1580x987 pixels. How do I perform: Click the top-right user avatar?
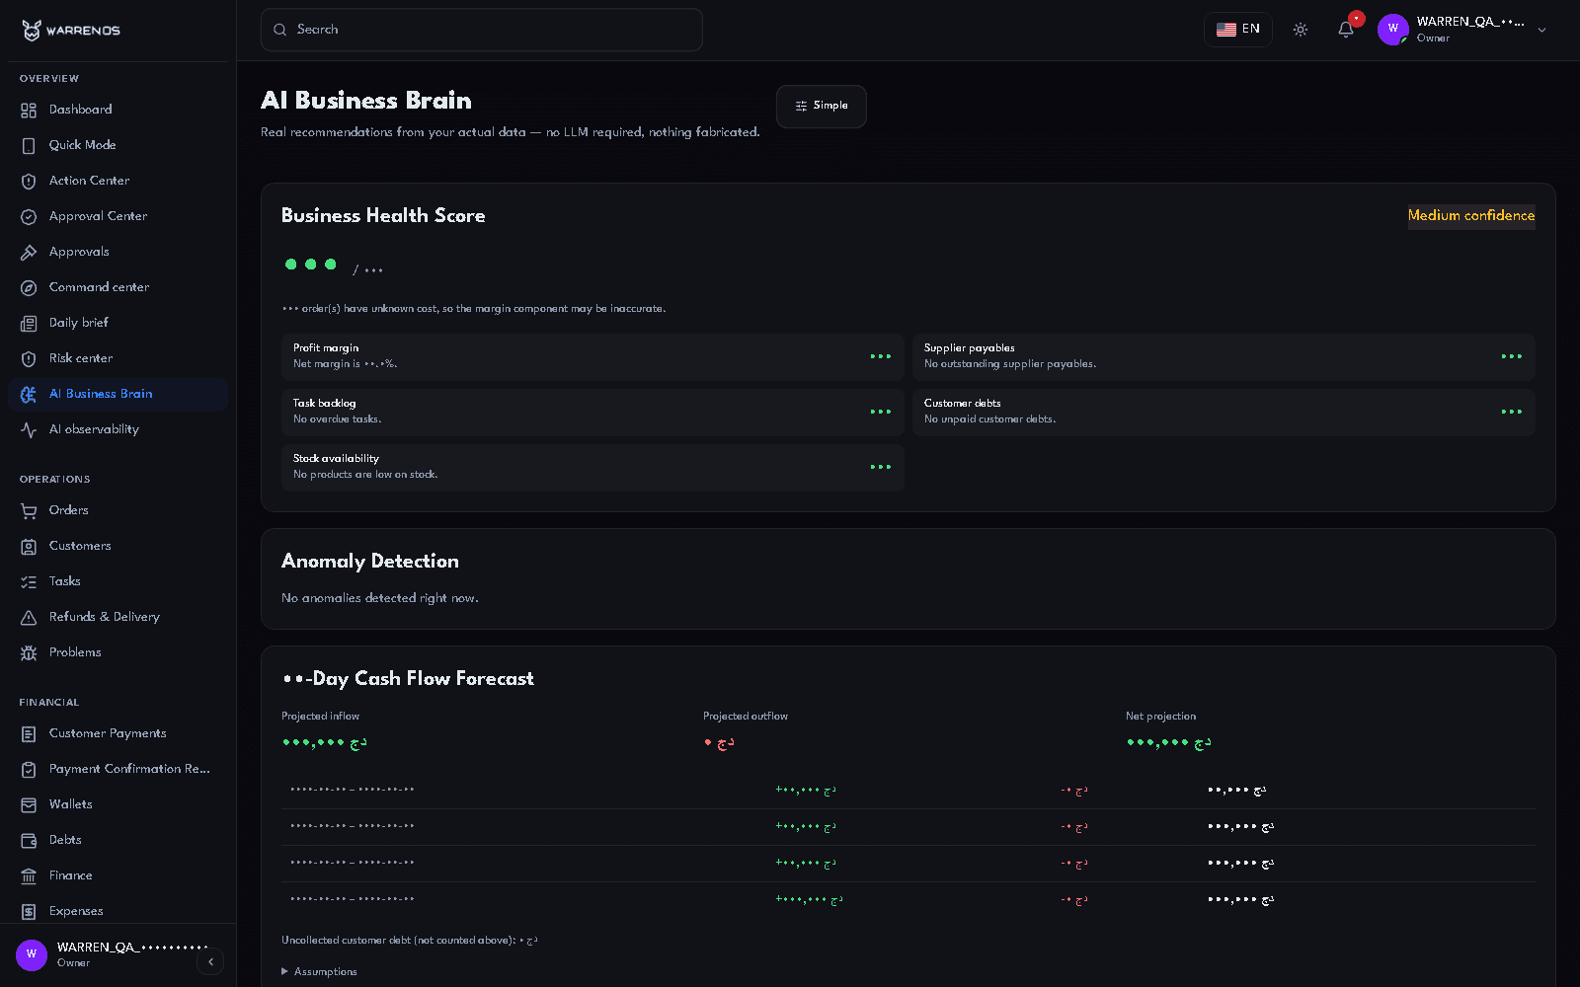(1393, 30)
